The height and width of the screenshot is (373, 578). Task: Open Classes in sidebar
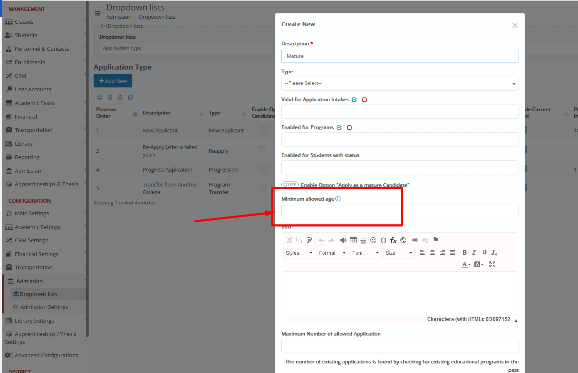click(x=24, y=22)
